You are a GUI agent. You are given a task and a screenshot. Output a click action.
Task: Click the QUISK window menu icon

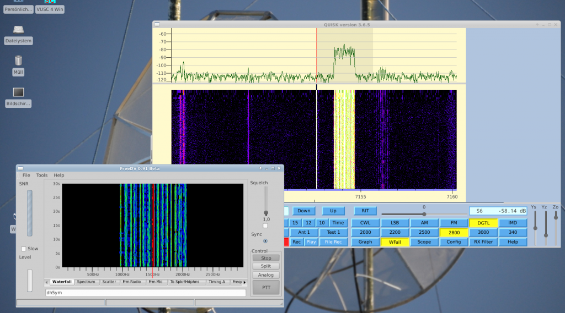coord(157,25)
